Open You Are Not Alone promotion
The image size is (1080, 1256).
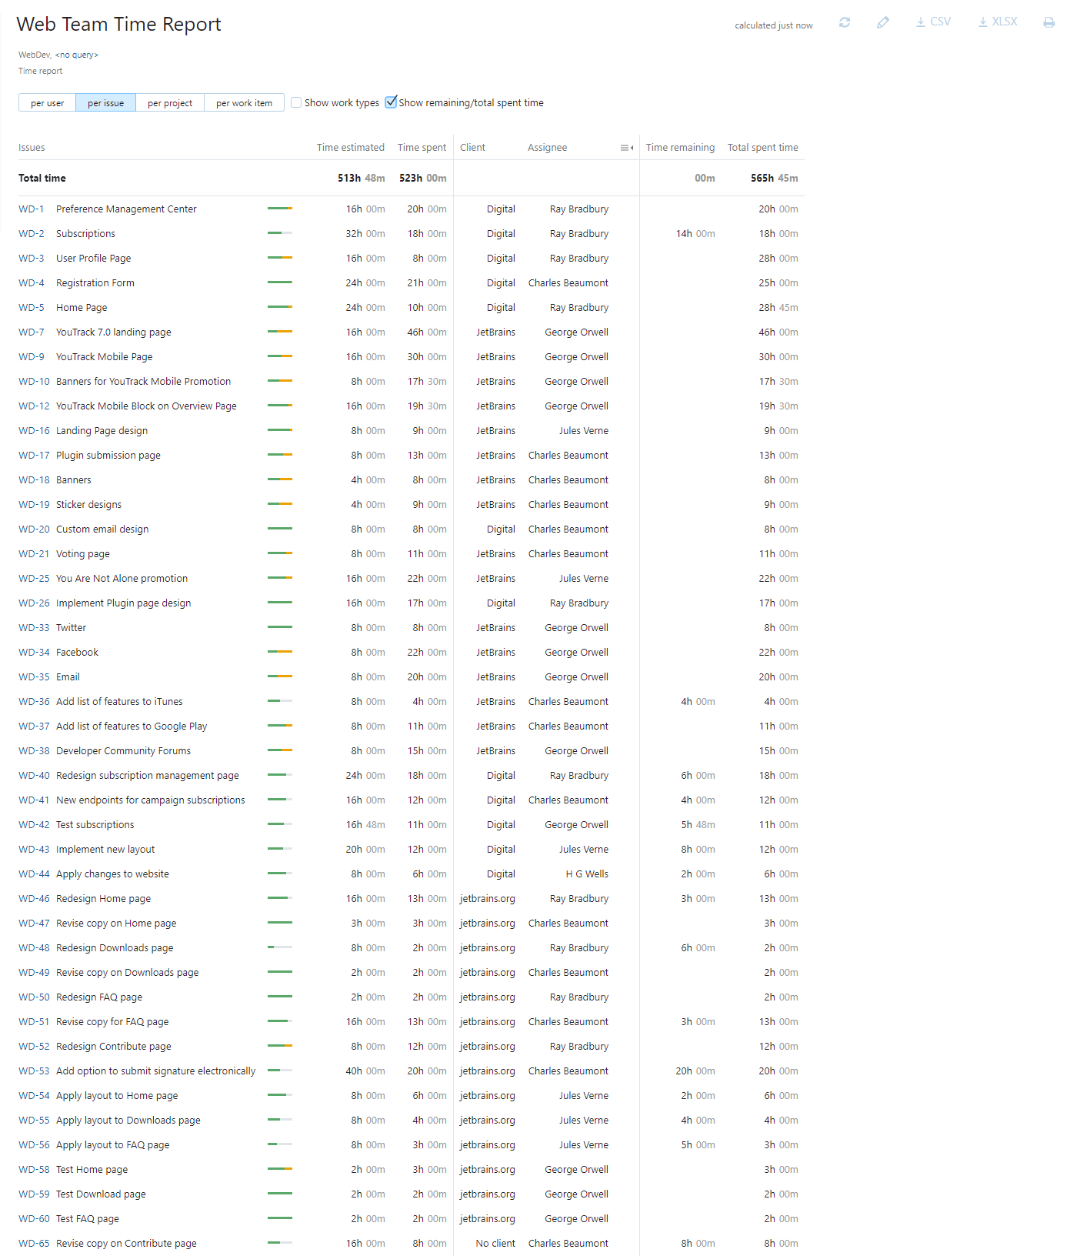coord(122,579)
